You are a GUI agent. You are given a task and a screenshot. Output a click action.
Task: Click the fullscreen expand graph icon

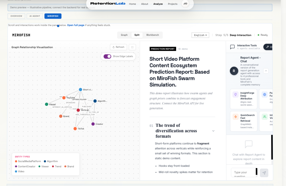132,47
